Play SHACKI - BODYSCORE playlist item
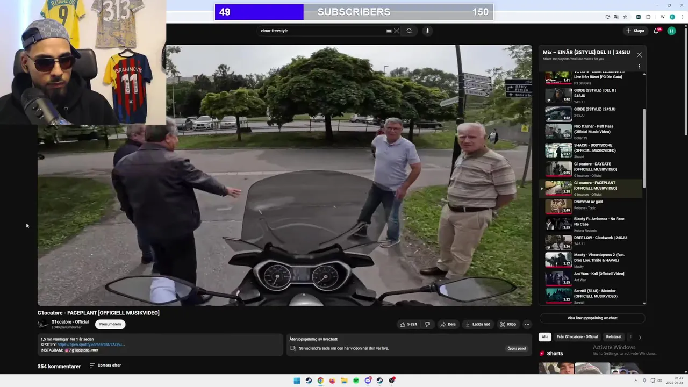Viewport: 688px width, 387px height. click(593, 150)
